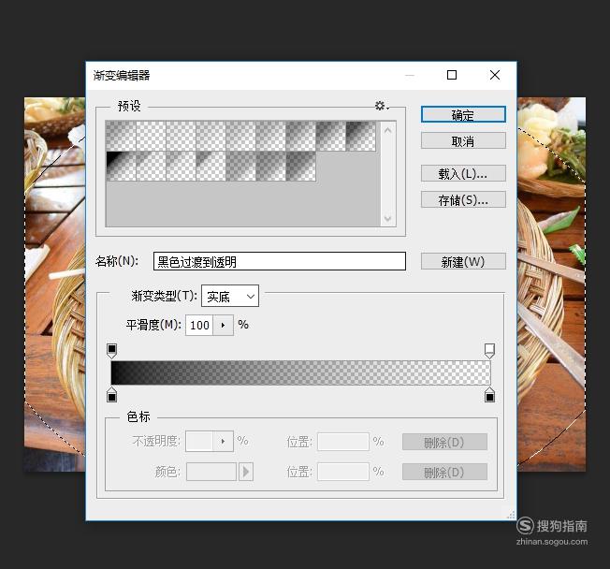Maximize the 渐变编辑器 dialog
This screenshot has width=610, height=569.
(x=452, y=75)
